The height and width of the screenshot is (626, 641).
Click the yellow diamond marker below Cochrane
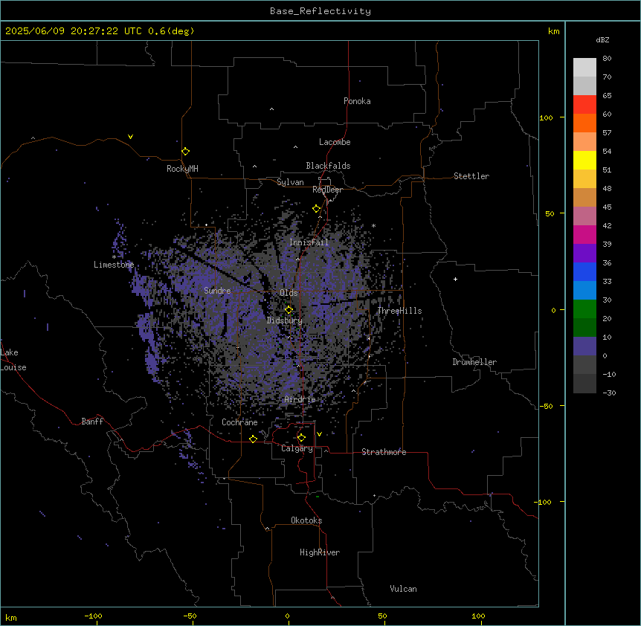(253, 439)
